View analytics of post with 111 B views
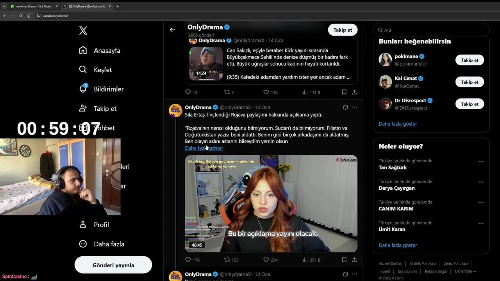The height and width of the screenshot is (281, 500). 305,92
